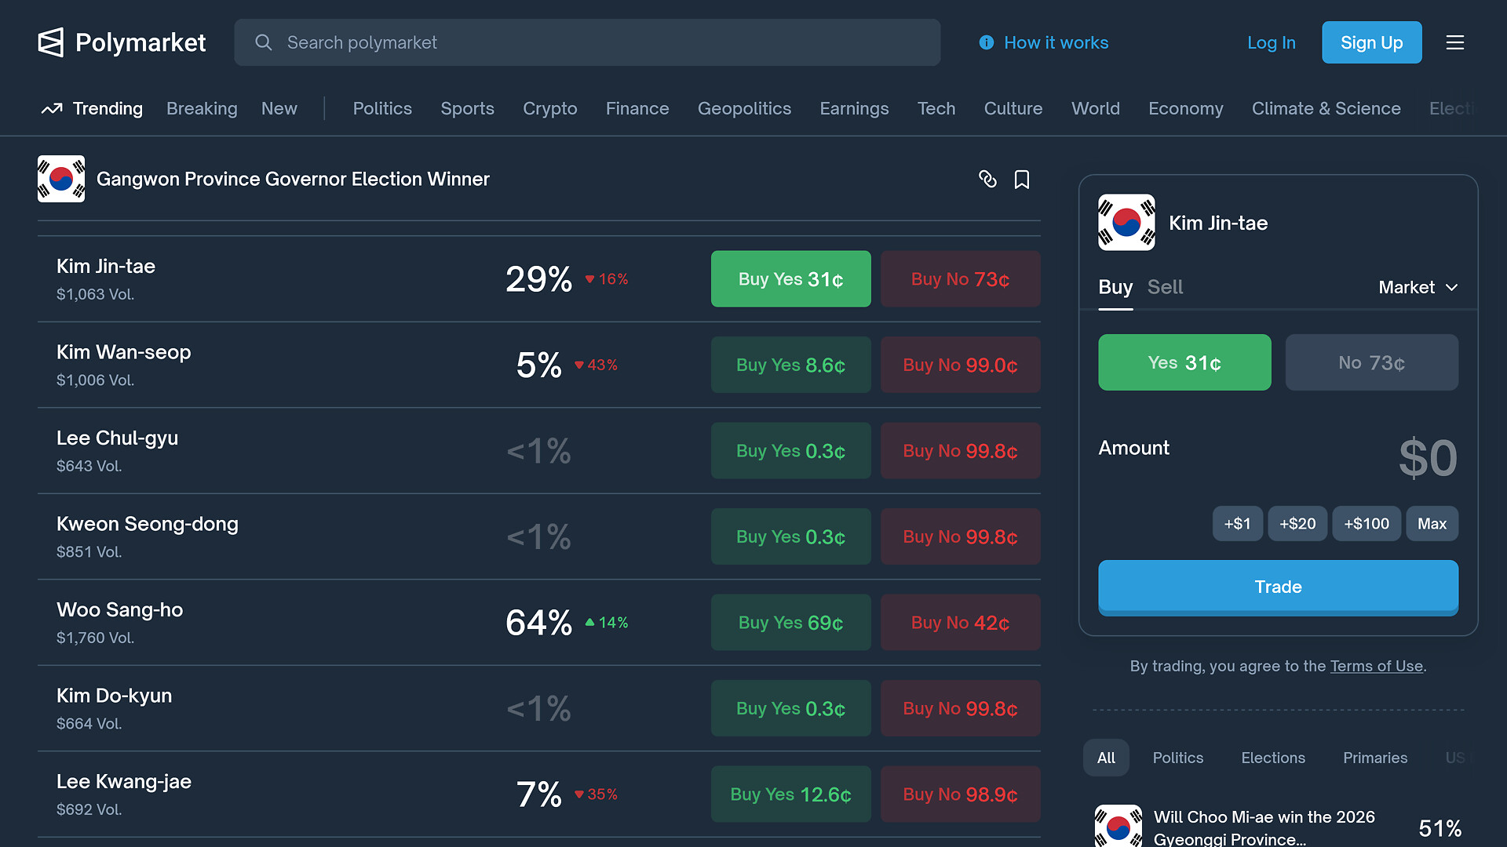Filter related markets by Elections tab
This screenshot has width=1507, height=847.
[1272, 758]
